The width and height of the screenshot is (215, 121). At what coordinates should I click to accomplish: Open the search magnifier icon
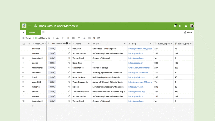click(94, 38)
